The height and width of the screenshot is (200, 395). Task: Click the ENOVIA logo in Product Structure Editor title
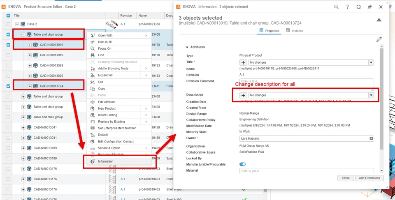4,7
